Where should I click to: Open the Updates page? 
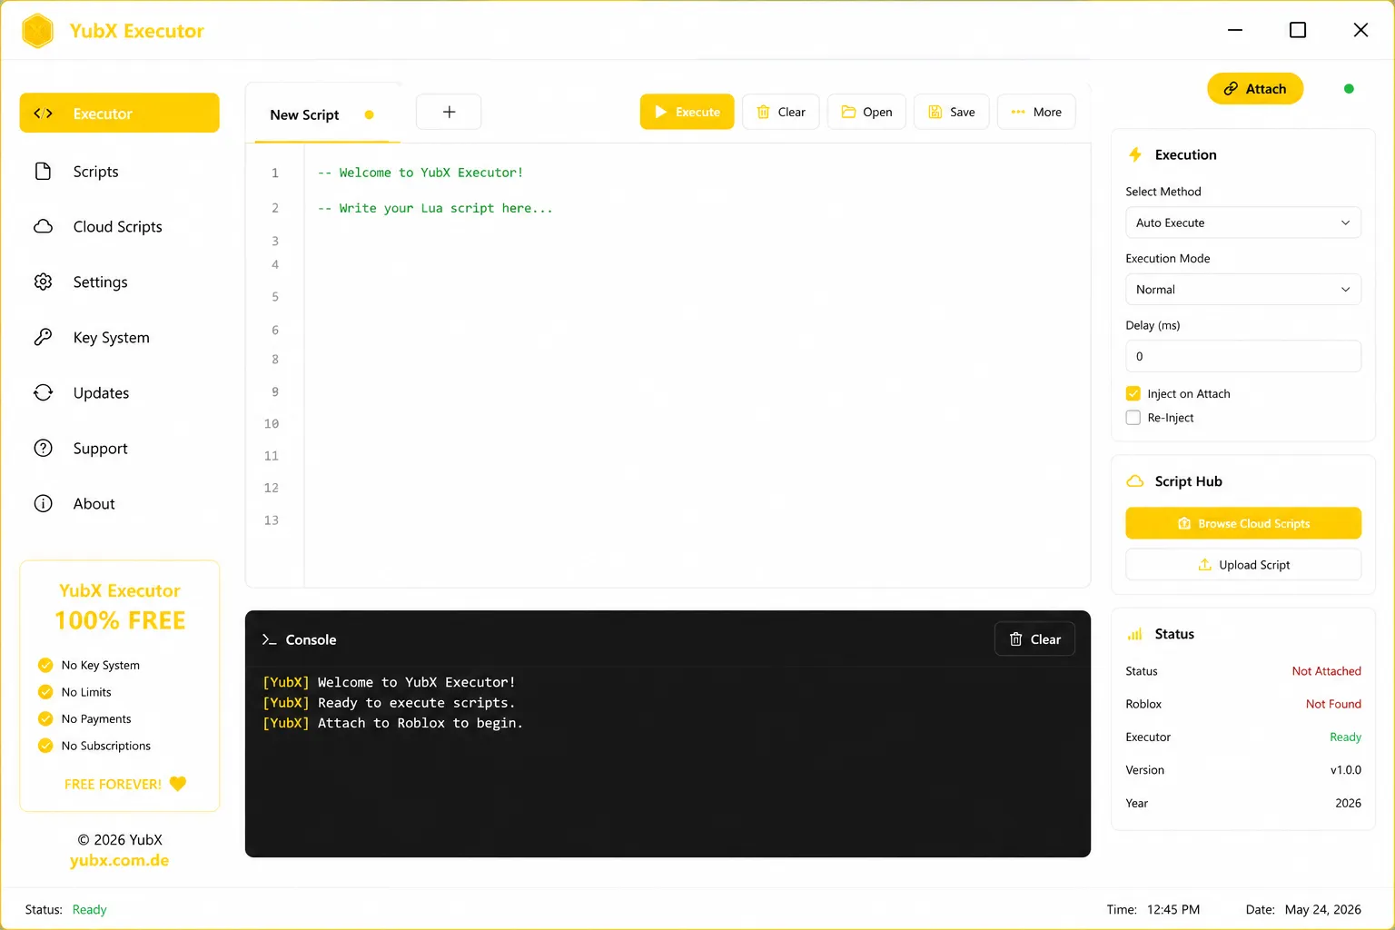coord(119,393)
